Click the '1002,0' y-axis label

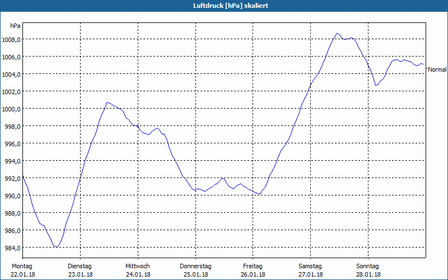click(x=11, y=92)
